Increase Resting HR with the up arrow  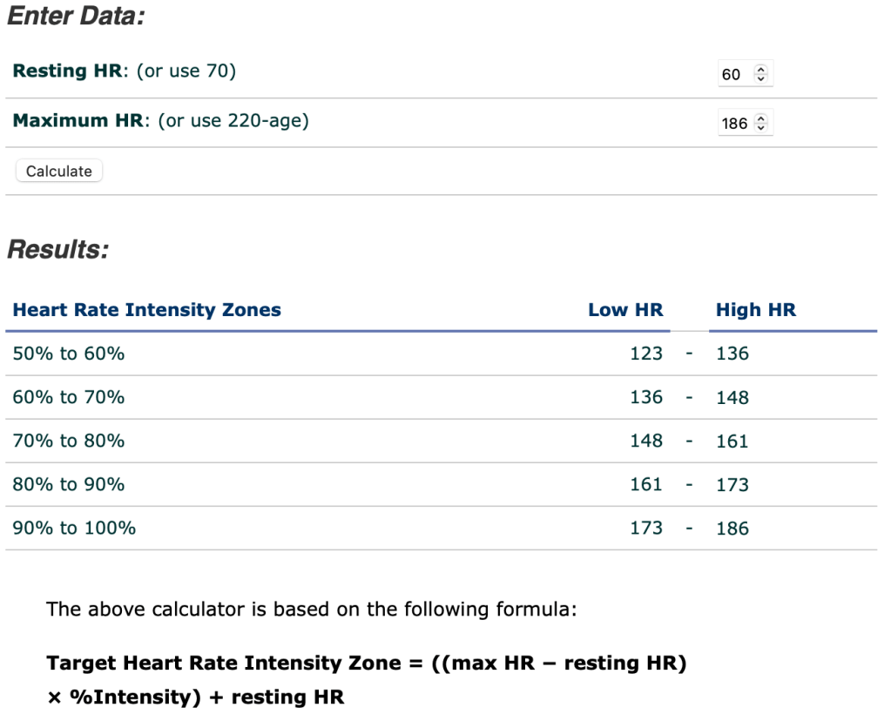[x=761, y=71]
